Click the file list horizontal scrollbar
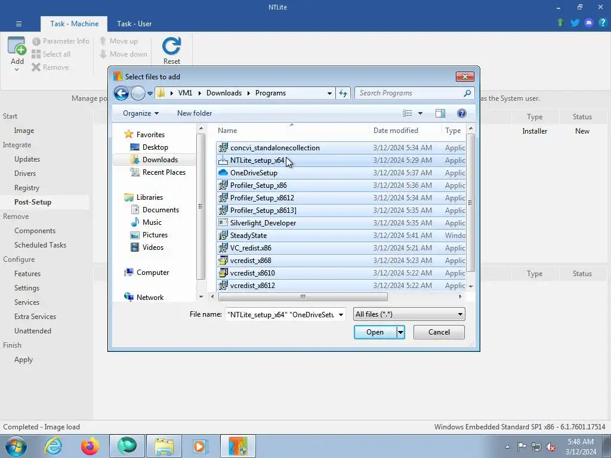Image resolution: width=611 pixels, height=458 pixels. point(303,297)
